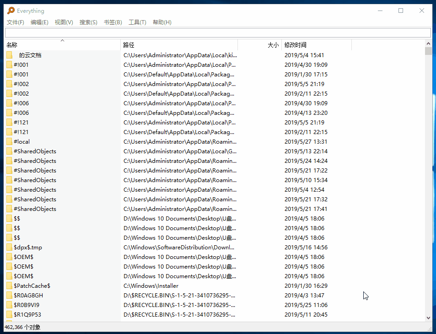Viewport: 436px width, 334px height.
Task: Select folder icon of $dpx$.tmp
Action: coord(10,247)
